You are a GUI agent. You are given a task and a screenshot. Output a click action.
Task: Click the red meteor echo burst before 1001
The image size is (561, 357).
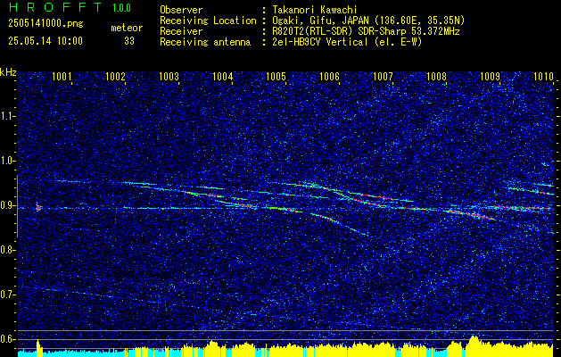pyautogui.click(x=37, y=207)
